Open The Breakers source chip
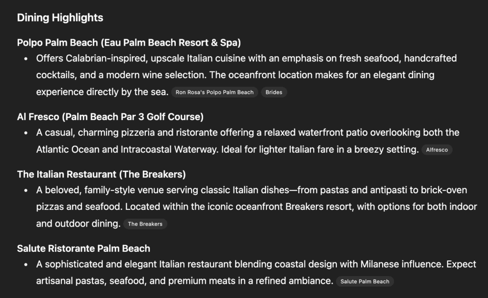This screenshot has height=298, width=488. (145, 224)
